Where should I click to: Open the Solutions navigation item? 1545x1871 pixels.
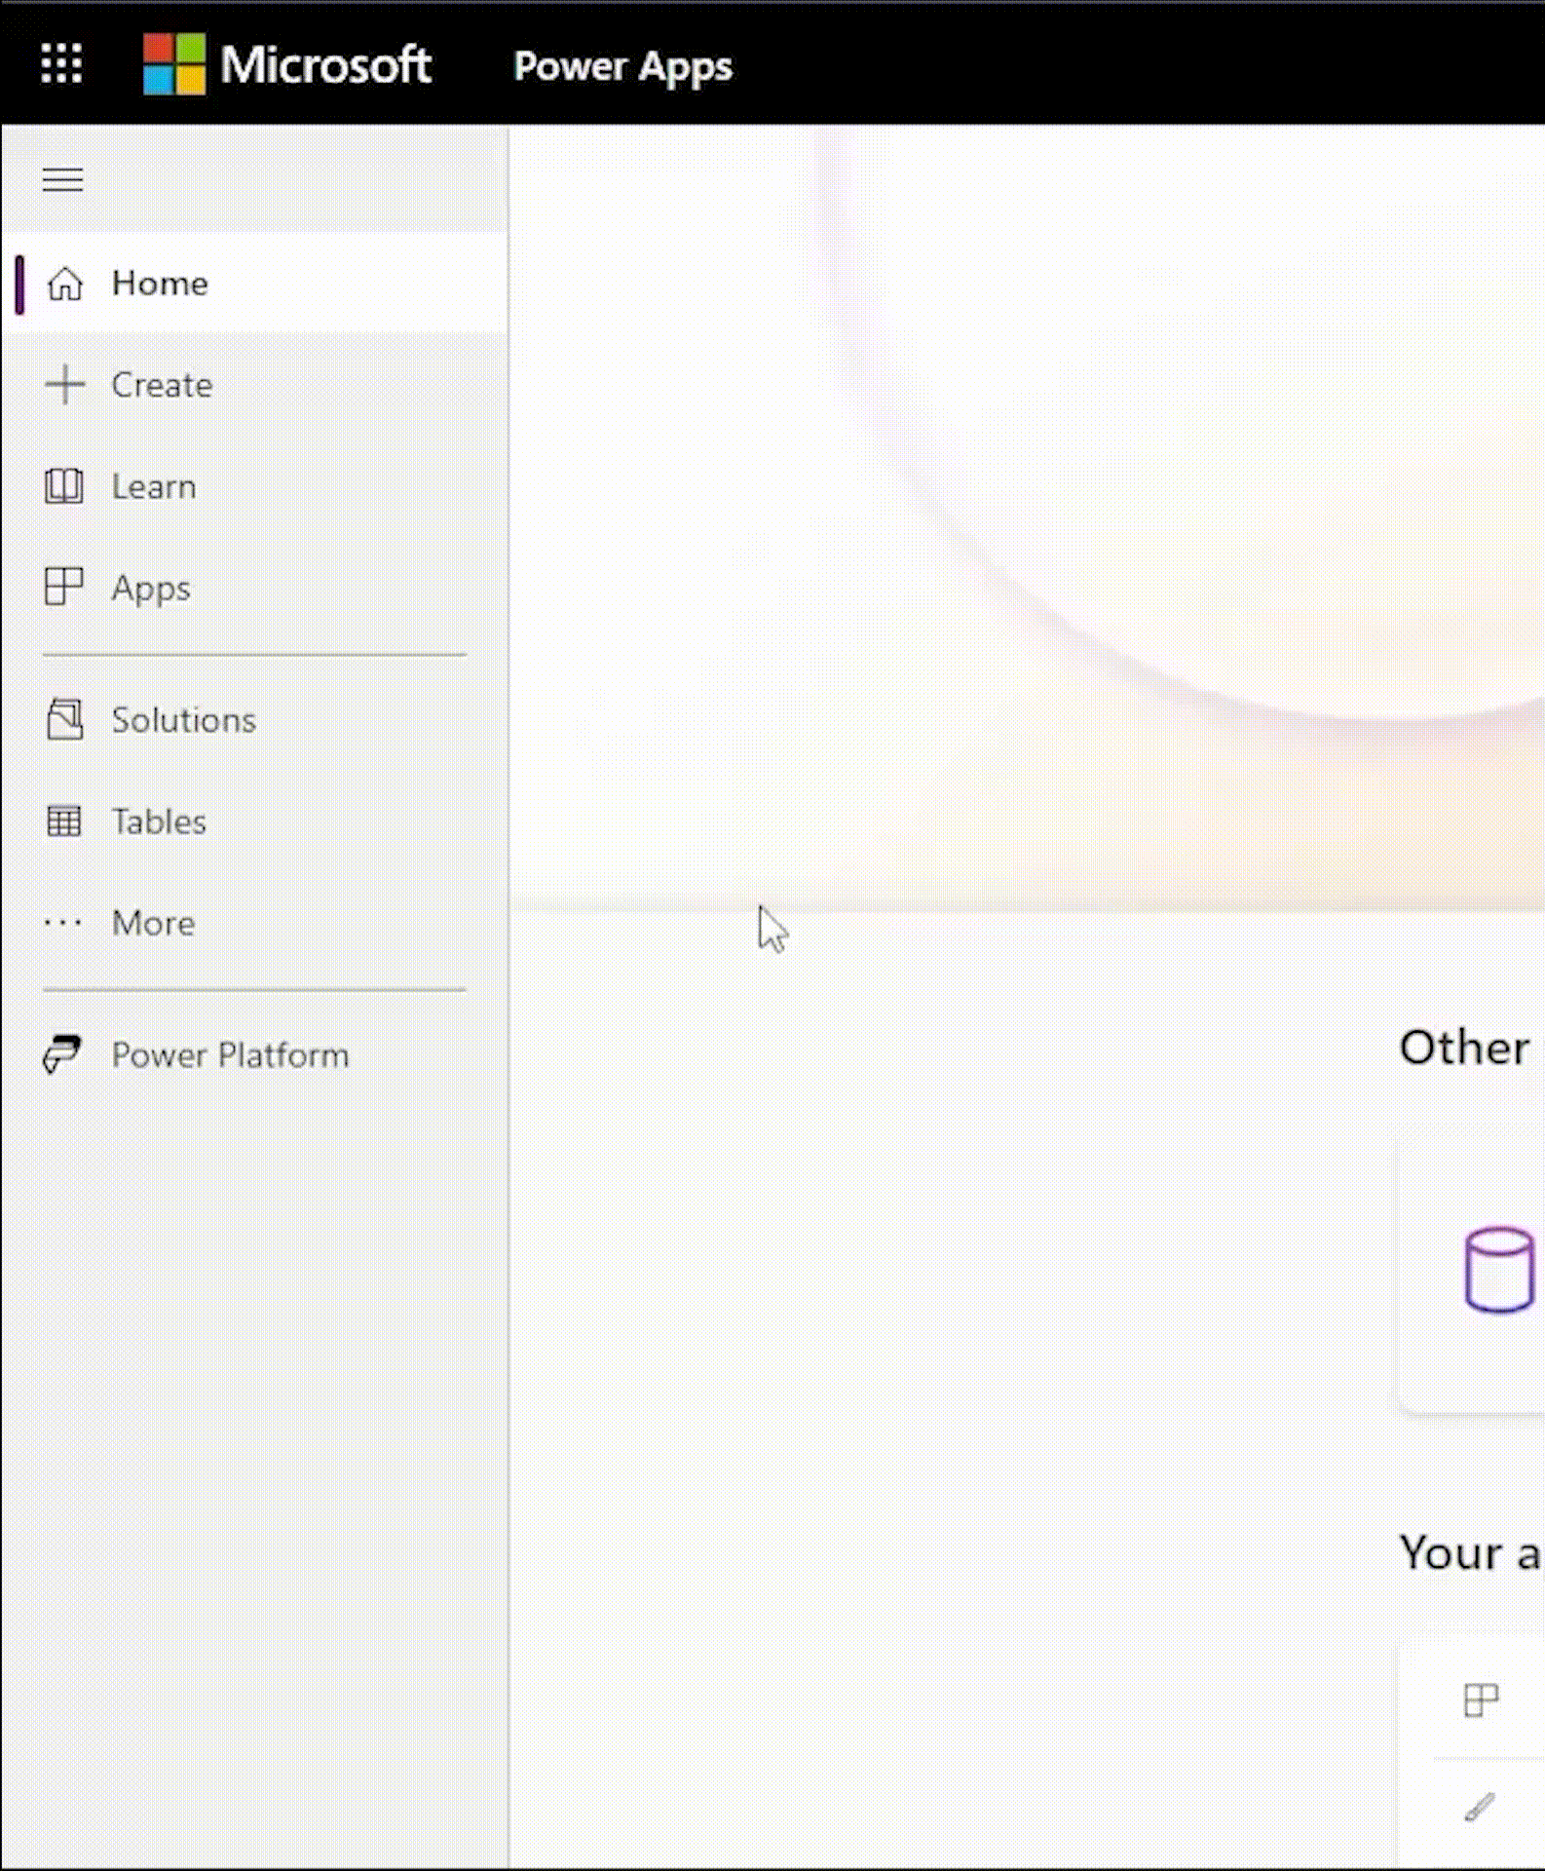coord(184,720)
